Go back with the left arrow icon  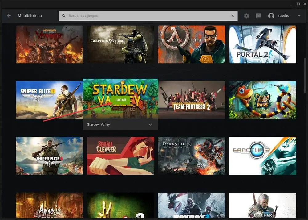coord(9,15)
